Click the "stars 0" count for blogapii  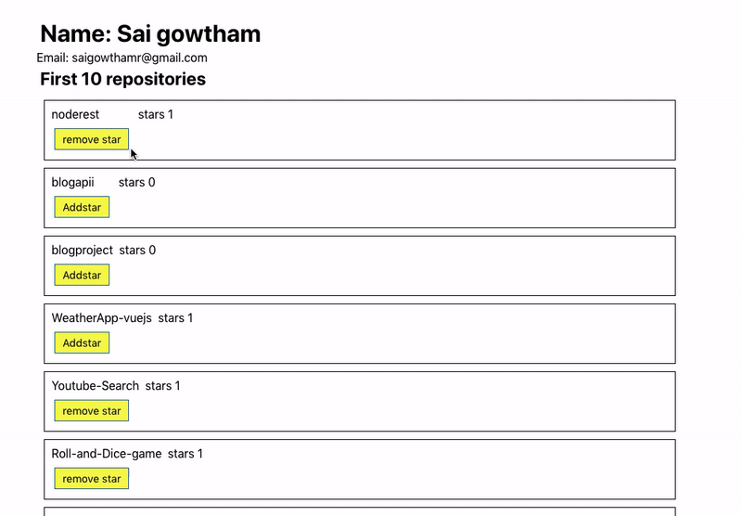(136, 182)
